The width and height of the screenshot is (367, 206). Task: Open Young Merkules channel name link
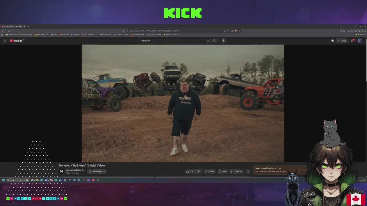click(73, 170)
